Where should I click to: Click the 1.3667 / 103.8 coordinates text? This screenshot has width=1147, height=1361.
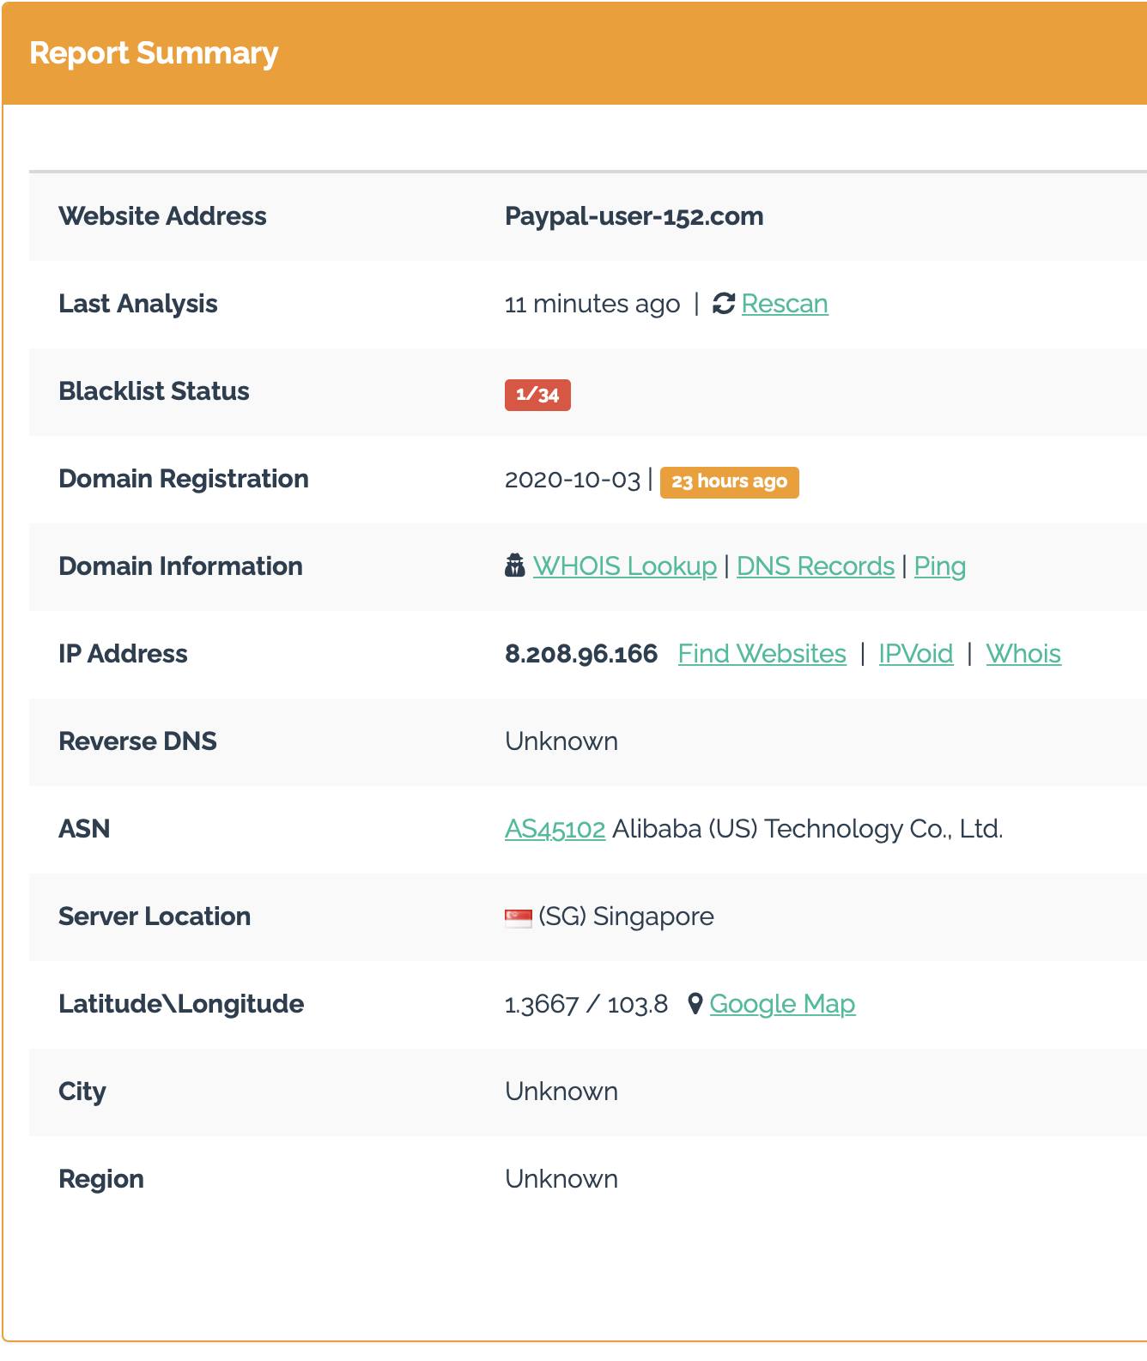coord(586,1004)
